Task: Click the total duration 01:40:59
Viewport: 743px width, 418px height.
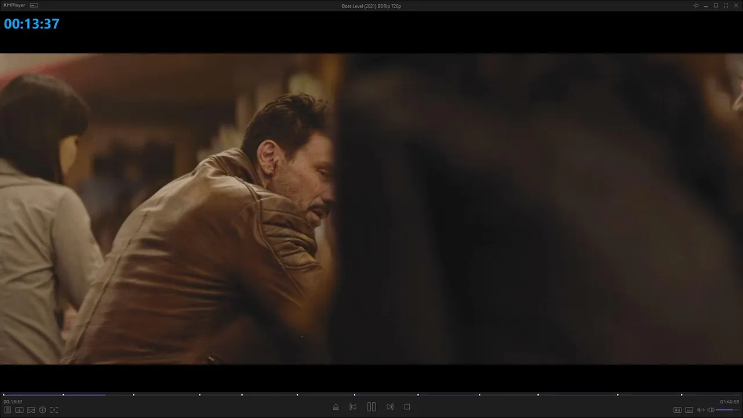Action: tap(730, 402)
